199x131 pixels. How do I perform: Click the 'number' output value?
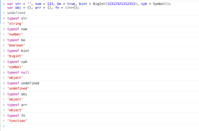tap(15, 34)
